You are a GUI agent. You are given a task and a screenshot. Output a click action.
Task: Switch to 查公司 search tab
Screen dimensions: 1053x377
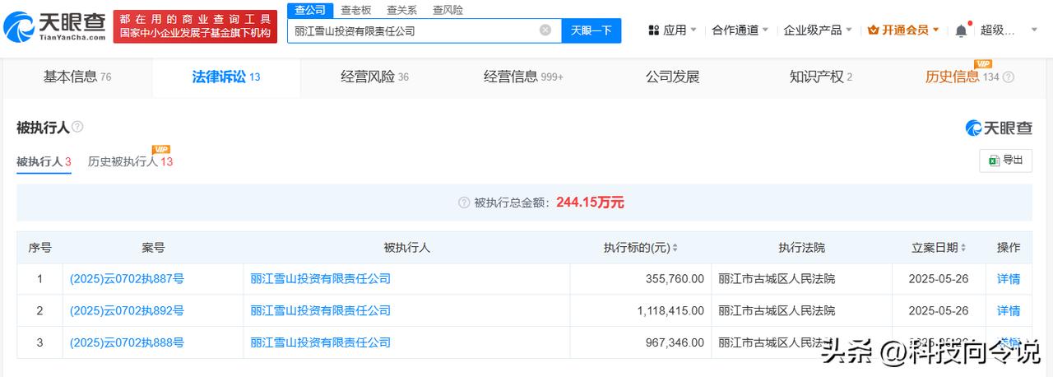tap(310, 10)
